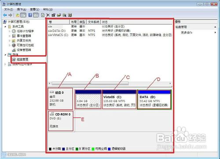Open the 文件(F) menu
This screenshot has width=220, height=159.
click(8, 10)
